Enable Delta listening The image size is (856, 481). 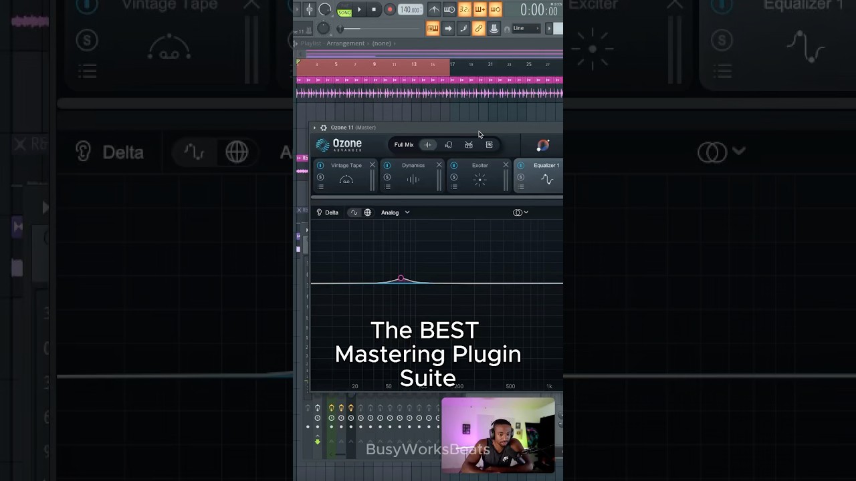click(327, 212)
